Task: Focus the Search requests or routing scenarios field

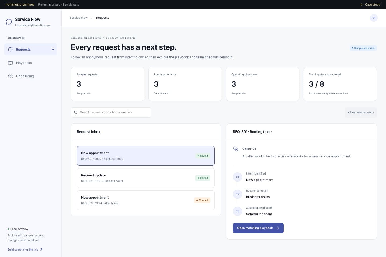Action: (x=111, y=112)
